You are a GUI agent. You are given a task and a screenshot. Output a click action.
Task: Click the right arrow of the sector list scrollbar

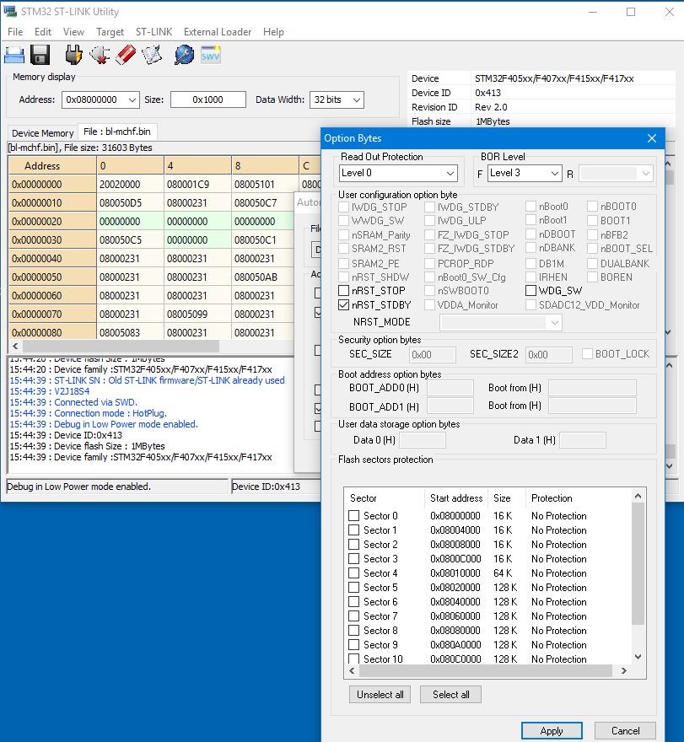point(624,670)
